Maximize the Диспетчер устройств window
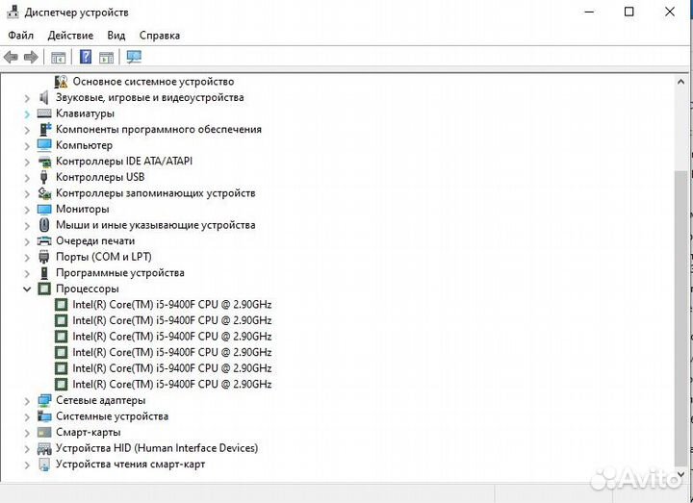The width and height of the screenshot is (693, 503). 629,13
